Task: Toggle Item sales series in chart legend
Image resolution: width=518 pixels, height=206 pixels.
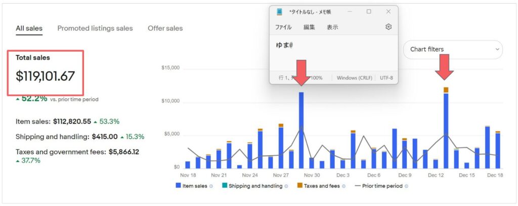Action: (192, 186)
